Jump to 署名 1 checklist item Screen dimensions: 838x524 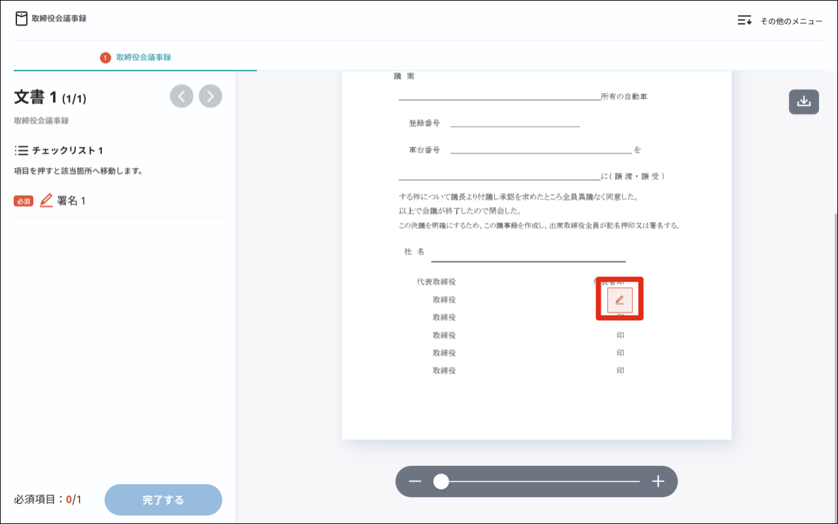[x=71, y=201]
